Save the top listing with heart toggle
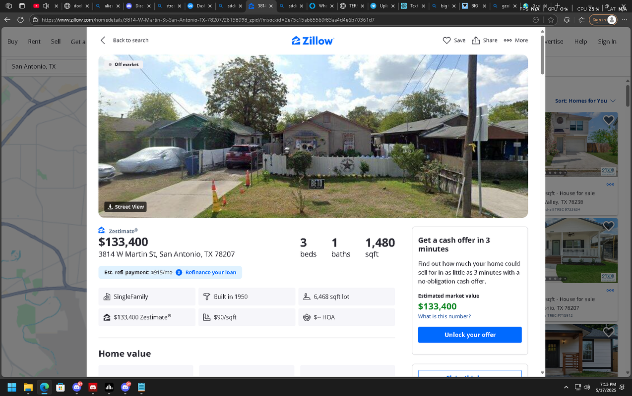Image resolution: width=632 pixels, height=396 pixels. (609, 120)
